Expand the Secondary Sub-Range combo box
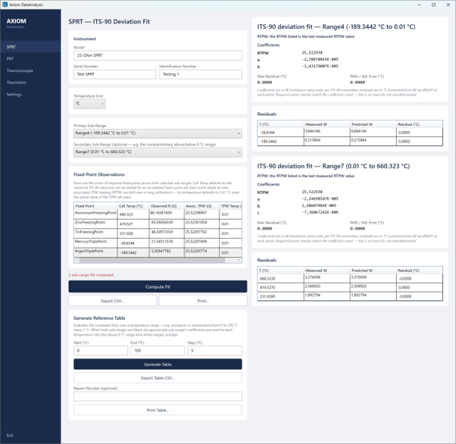 pyautogui.click(x=158, y=152)
